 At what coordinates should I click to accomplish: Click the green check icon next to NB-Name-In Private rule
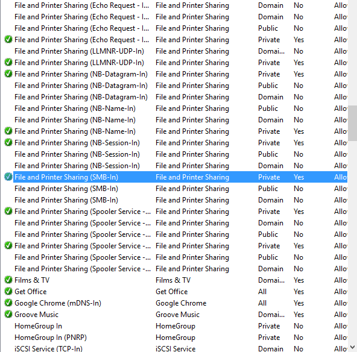click(8, 131)
